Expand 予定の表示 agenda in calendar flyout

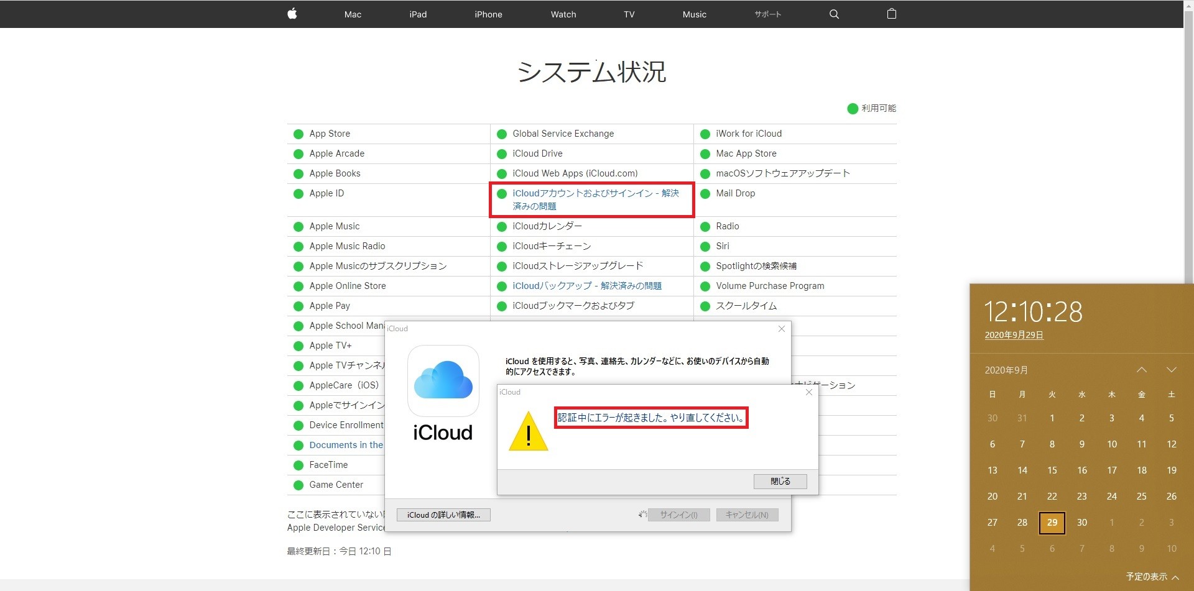coord(1152,577)
